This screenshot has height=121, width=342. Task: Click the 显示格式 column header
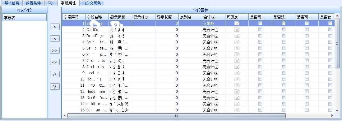pyautogui.click(x=144, y=17)
